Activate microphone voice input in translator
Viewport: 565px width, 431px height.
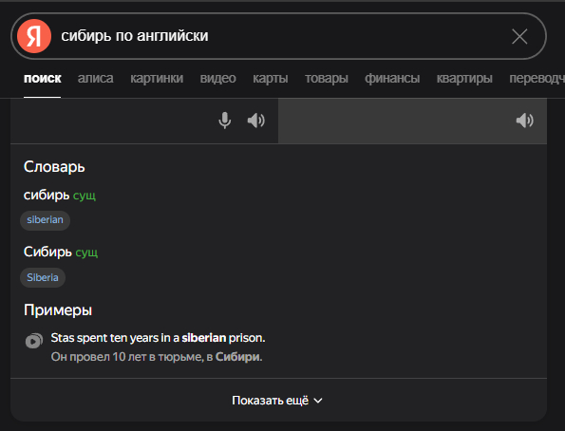click(x=224, y=121)
